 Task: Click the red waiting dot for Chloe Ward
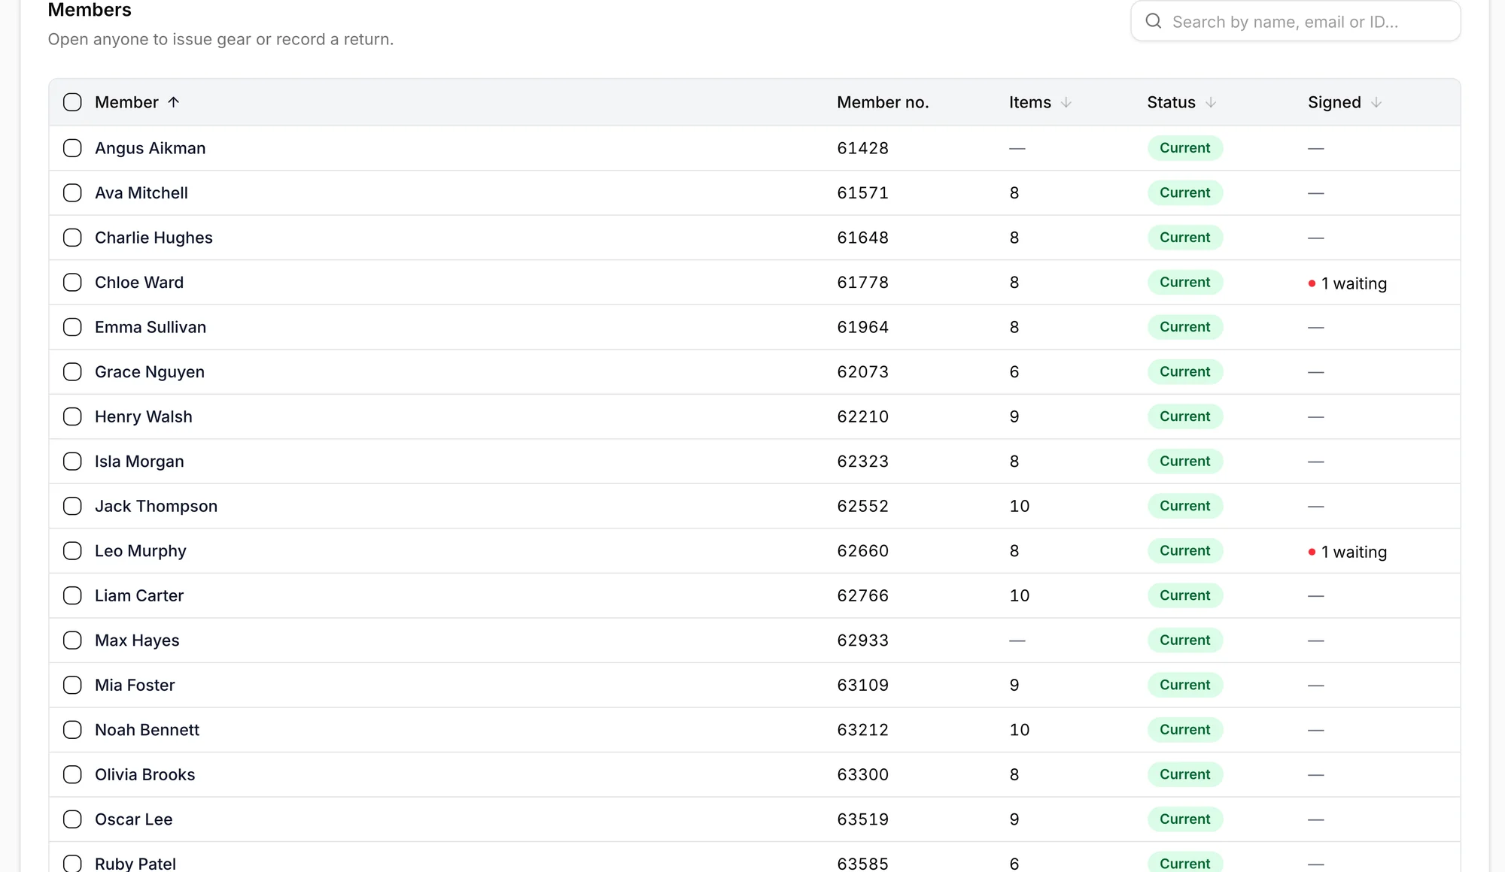coord(1312,283)
